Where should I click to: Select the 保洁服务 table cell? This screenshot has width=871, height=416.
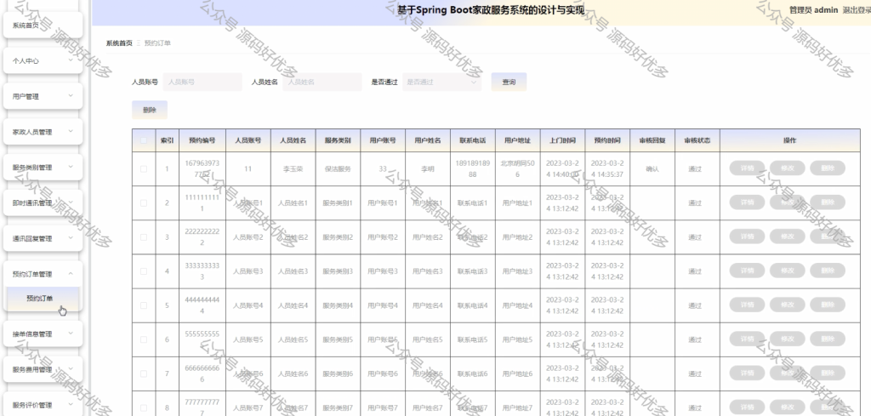tap(338, 168)
